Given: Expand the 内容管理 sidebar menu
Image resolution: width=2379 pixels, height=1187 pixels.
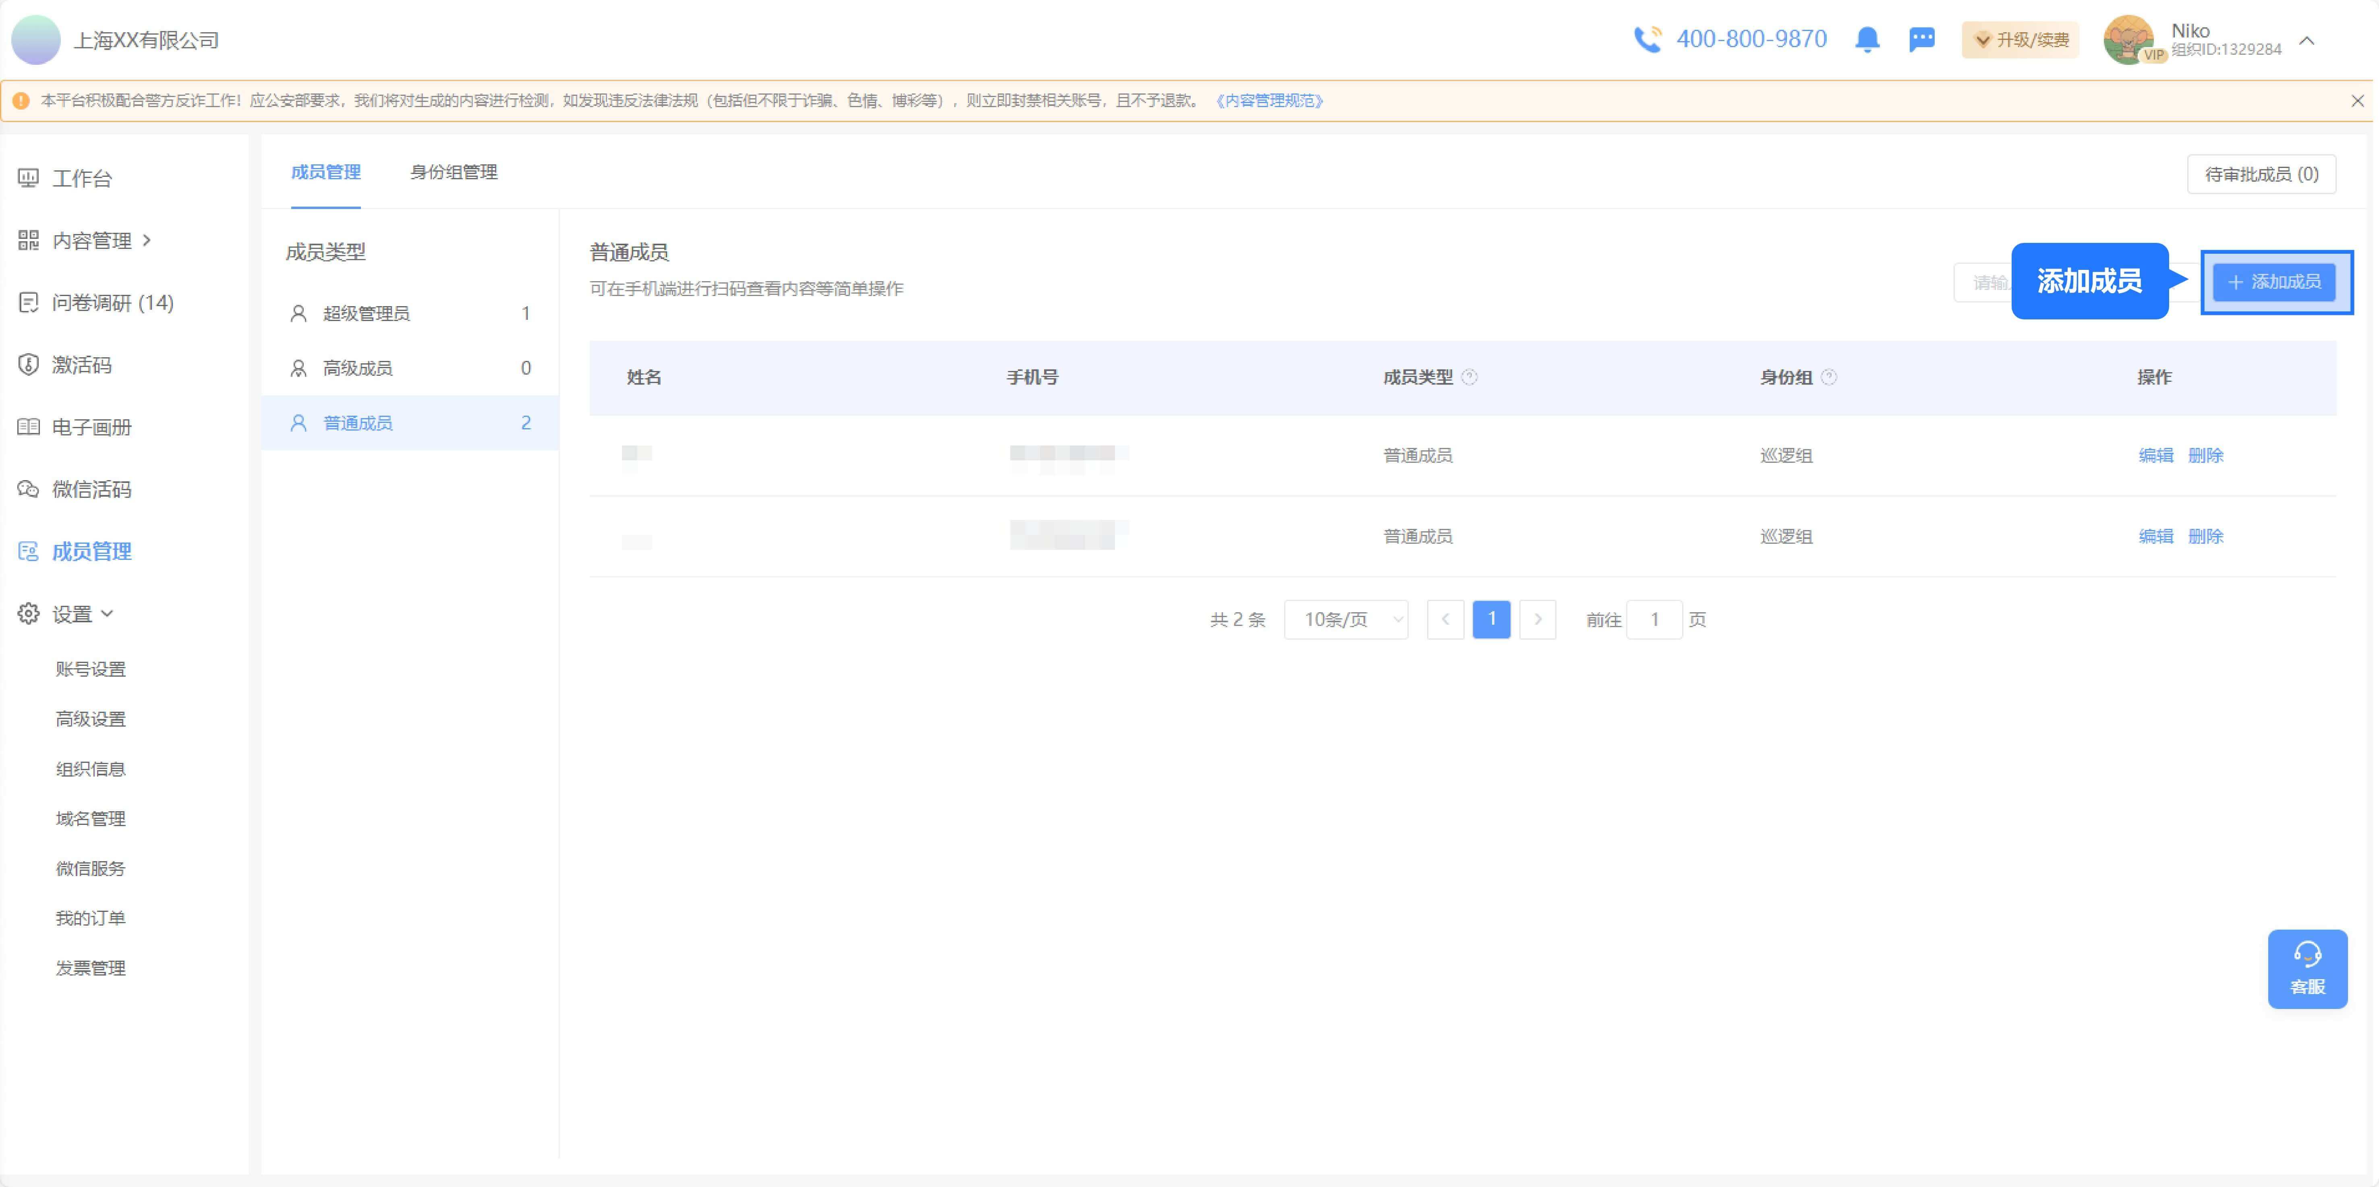Looking at the screenshot, I should 92,240.
